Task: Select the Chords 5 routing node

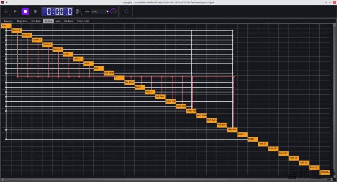Action: pyautogui.click(x=58, y=49)
